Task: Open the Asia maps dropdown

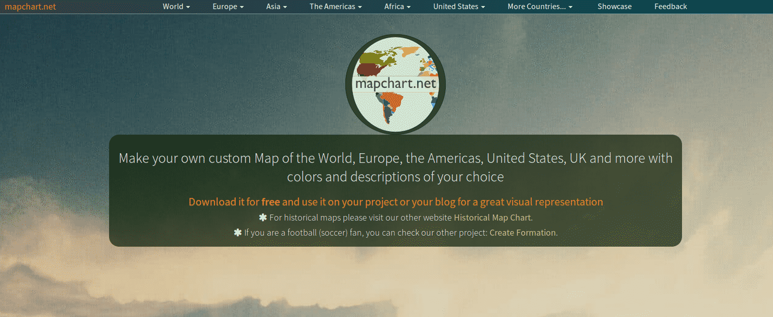Action: pyautogui.click(x=276, y=7)
